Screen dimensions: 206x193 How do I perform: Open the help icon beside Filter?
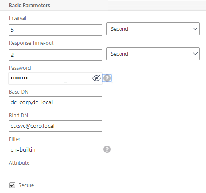(107, 149)
